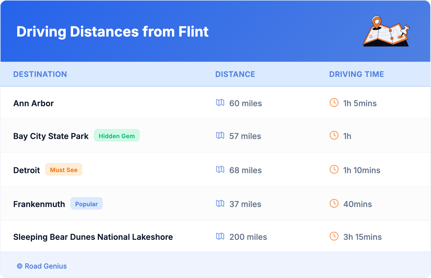Click the map icon beside 60 miles
431x278 pixels.
pos(220,102)
